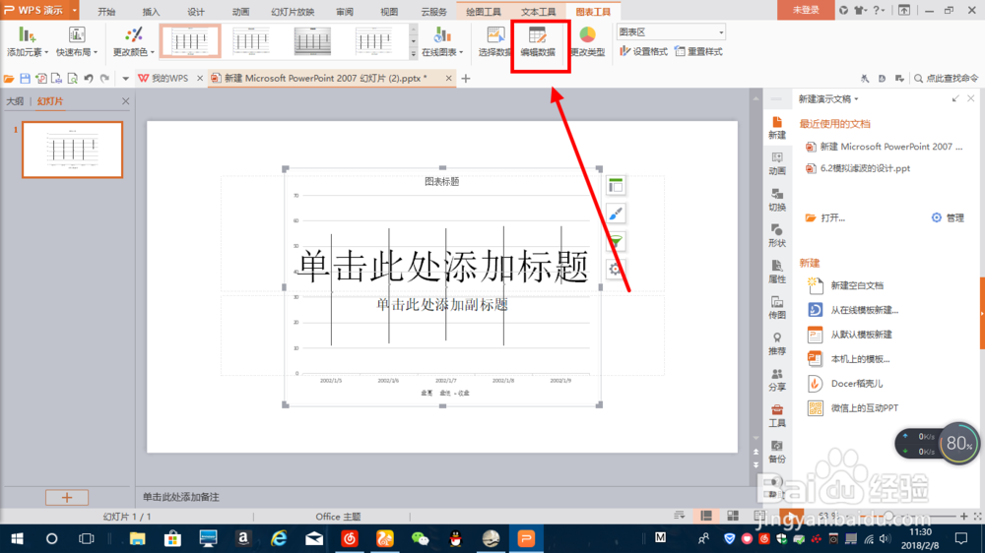Image resolution: width=985 pixels, height=553 pixels.
Task: Open 切换 transition panel in sidebar
Action: (777, 200)
